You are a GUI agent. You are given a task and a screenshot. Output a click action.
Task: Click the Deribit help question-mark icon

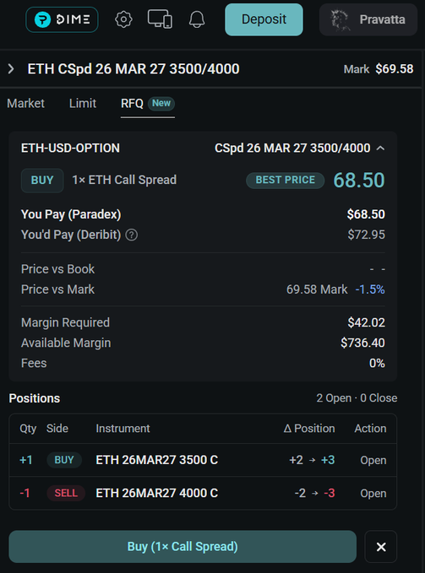(132, 235)
